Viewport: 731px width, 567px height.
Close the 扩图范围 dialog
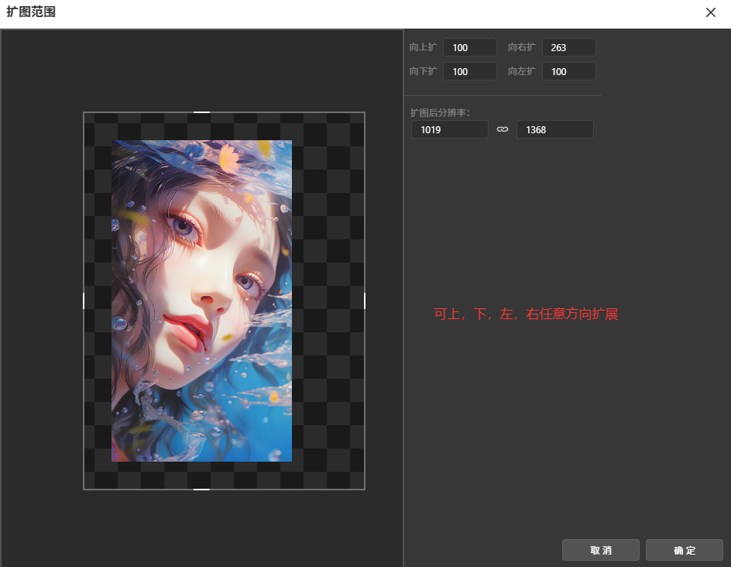(x=711, y=12)
